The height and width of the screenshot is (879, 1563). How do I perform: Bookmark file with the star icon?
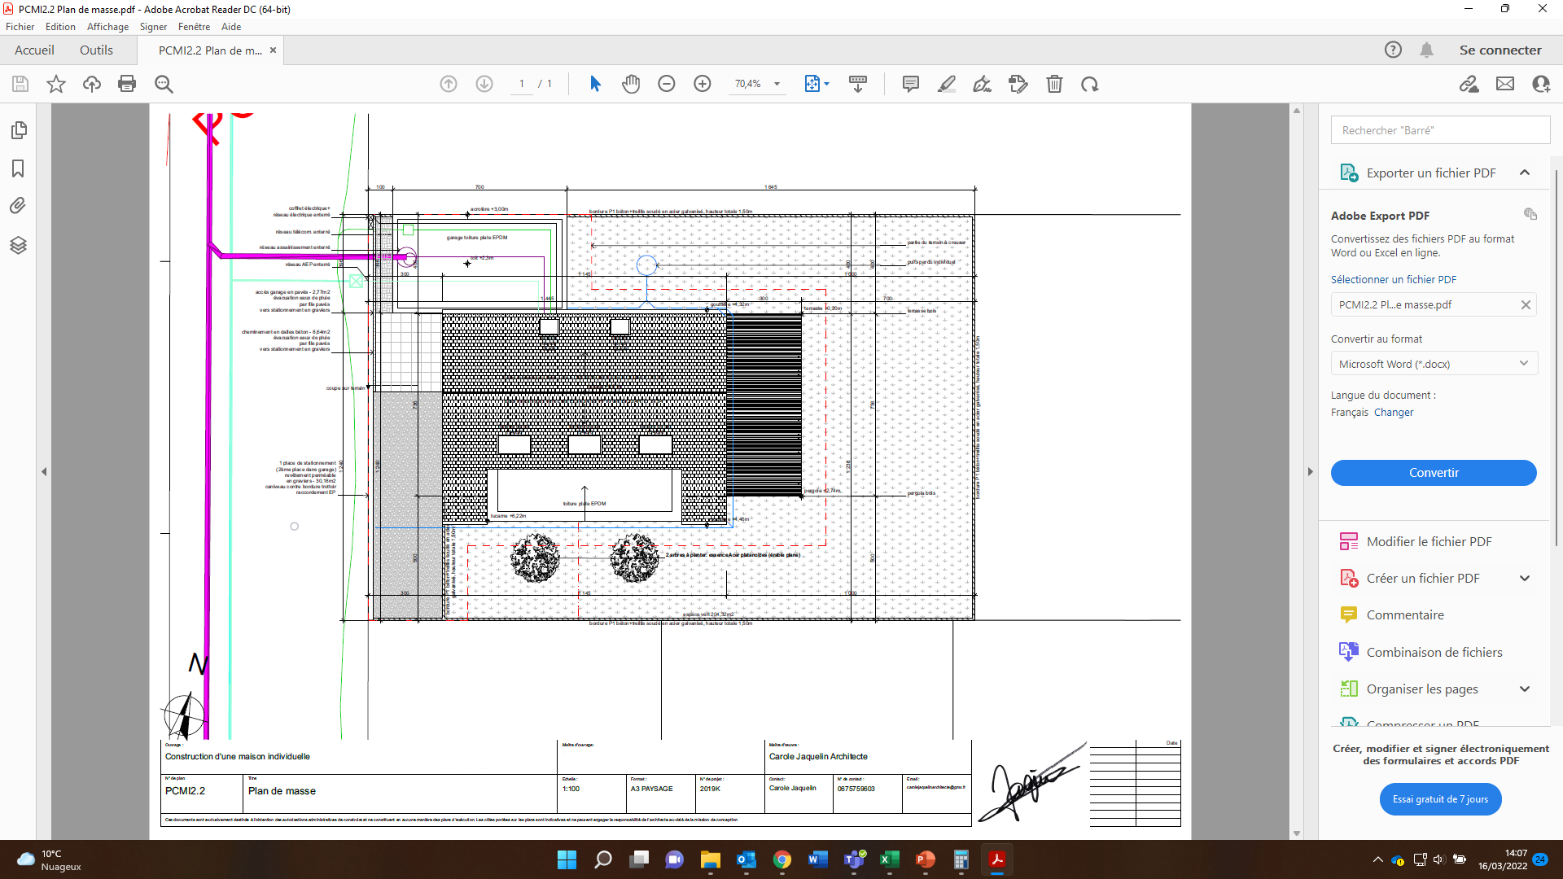pos(56,84)
